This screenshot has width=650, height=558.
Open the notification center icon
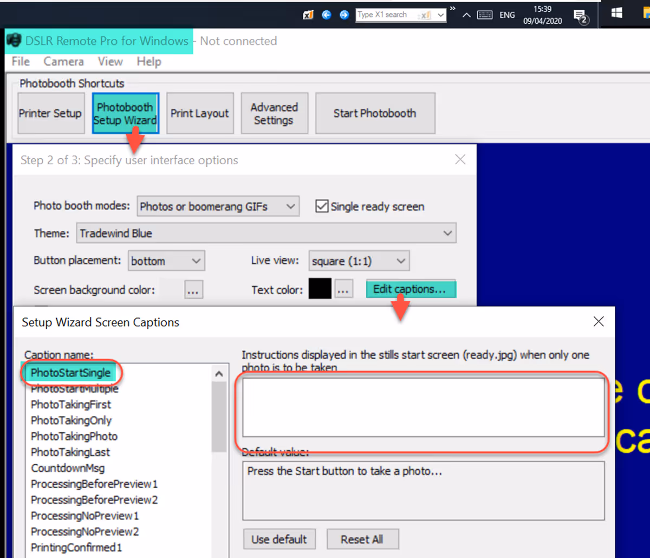coord(580,16)
